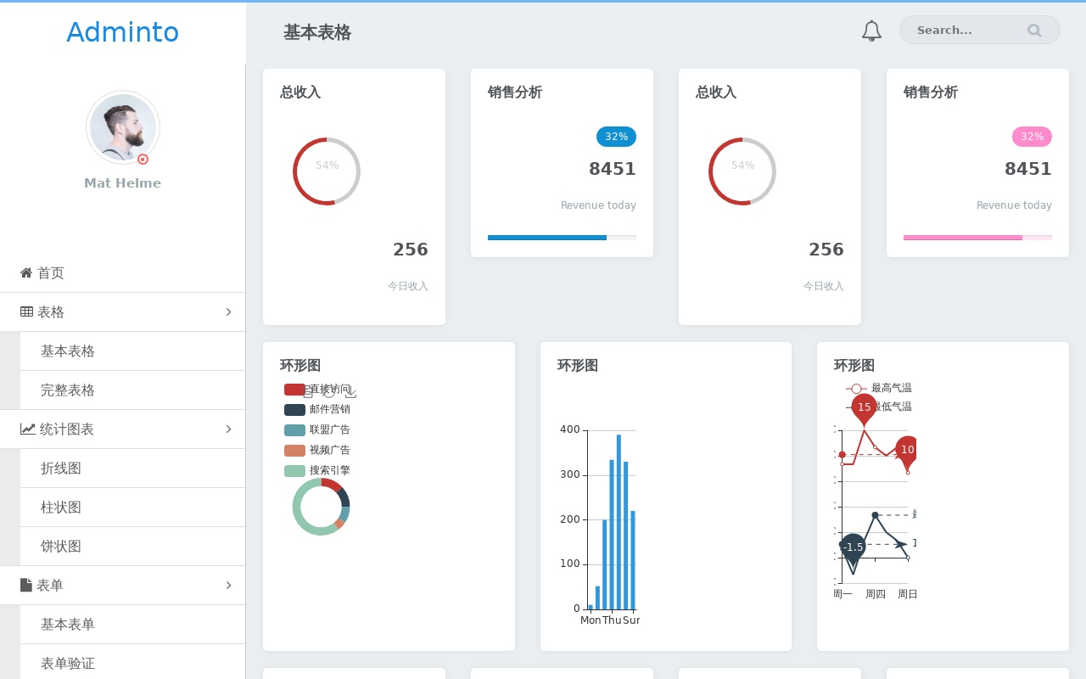Select the 统计图表 sidebar menu
Screen dimensions: 1086x679
(x=122, y=429)
